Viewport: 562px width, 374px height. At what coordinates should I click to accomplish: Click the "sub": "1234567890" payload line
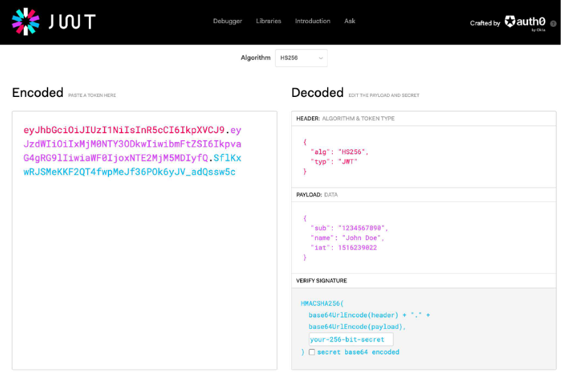[x=349, y=228]
